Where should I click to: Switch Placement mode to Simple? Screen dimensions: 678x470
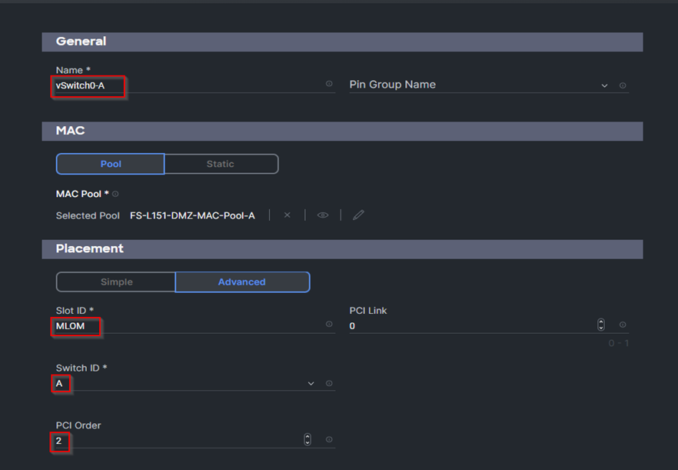click(x=115, y=282)
